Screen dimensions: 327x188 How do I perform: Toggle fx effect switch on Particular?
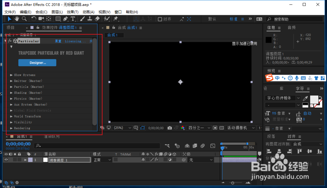pyautogui.click(x=10, y=41)
